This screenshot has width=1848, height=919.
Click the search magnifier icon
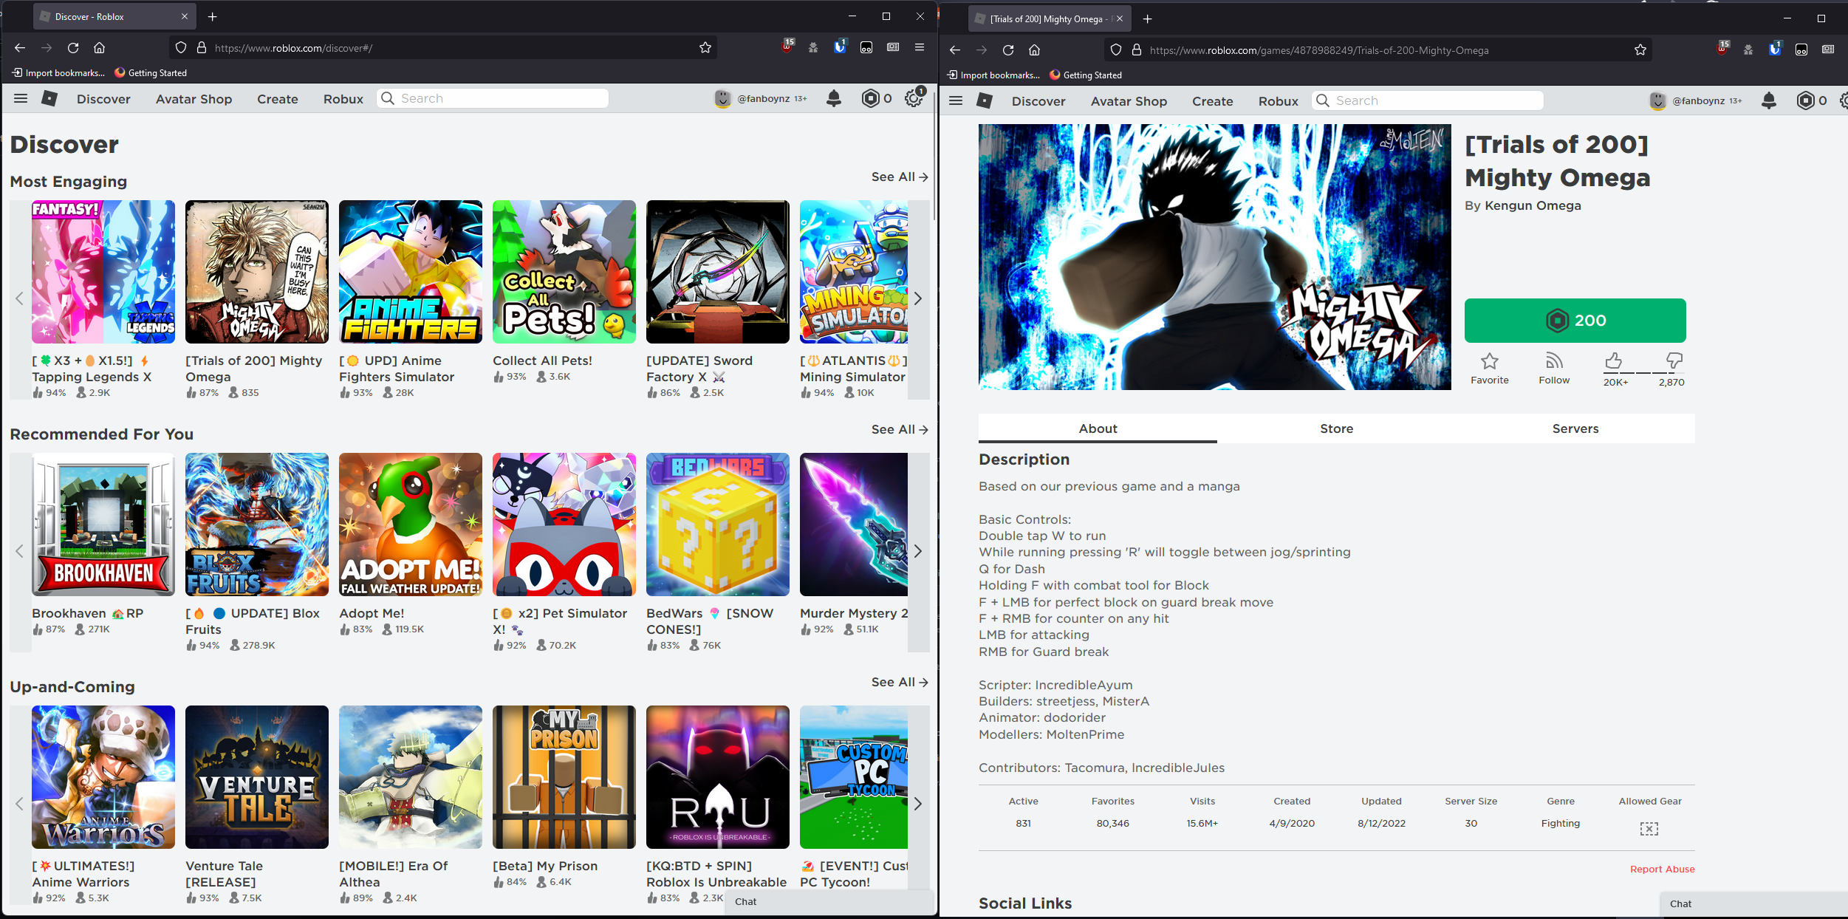coord(387,98)
